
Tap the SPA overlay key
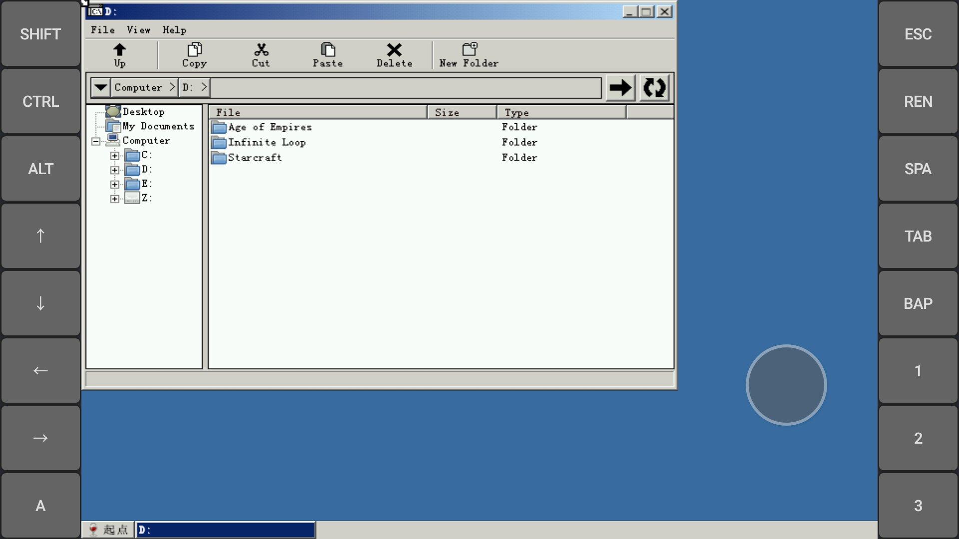(918, 169)
